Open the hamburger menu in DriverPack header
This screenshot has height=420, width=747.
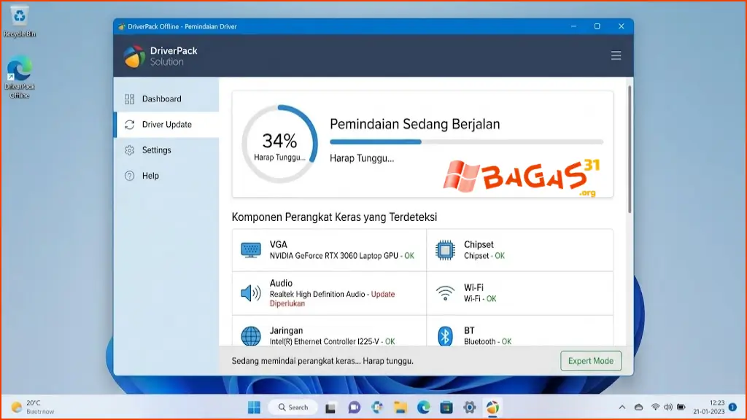point(616,55)
